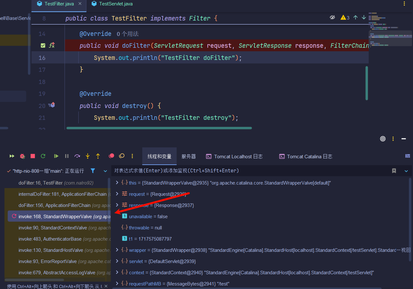This screenshot has width=413, height=289.
Task: Expand the 'wrapper' variable node
Action: [x=117, y=250]
